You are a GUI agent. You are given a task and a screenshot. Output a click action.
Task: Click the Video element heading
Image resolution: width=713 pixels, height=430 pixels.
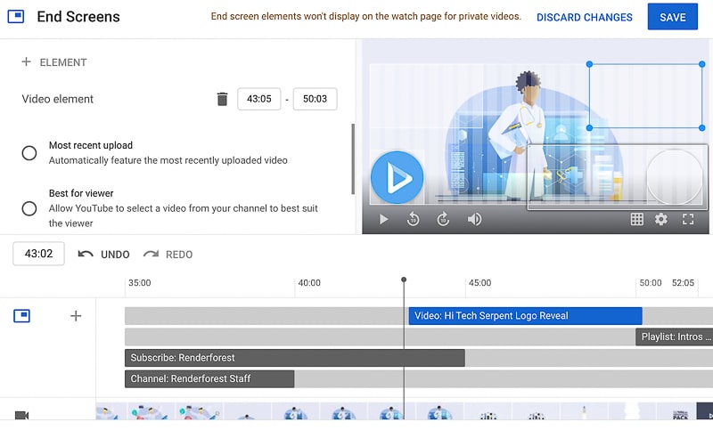(57, 99)
